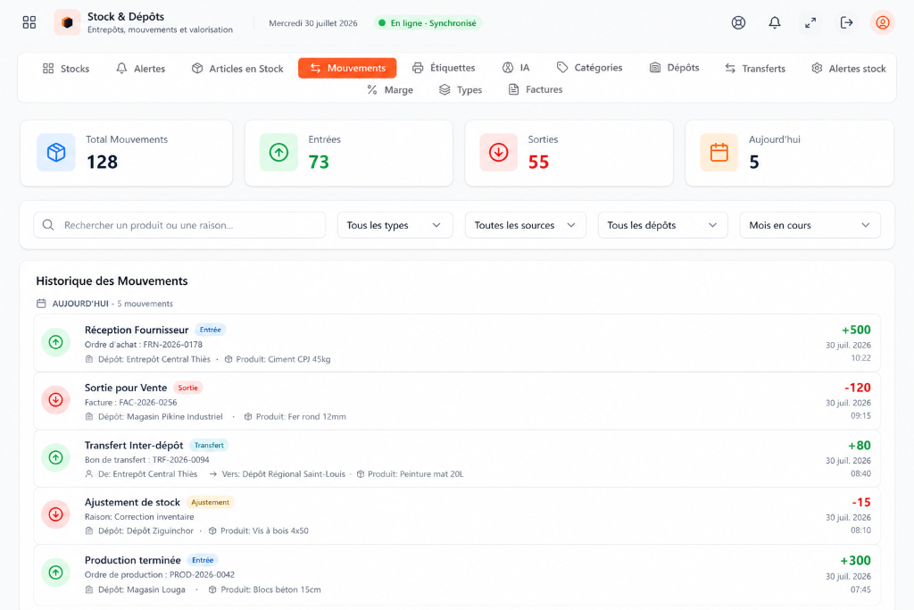Click the green up-arrow Entrées icon
This screenshot has height=610, width=914.
[x=278, y=152]
